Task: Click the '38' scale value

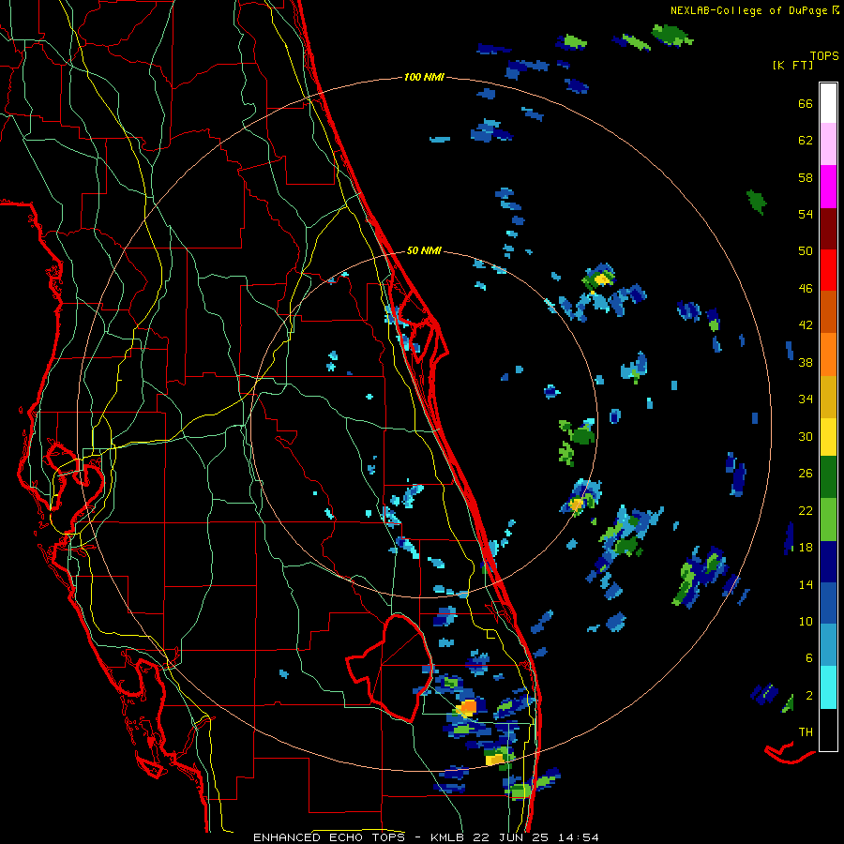Action: 806,362
